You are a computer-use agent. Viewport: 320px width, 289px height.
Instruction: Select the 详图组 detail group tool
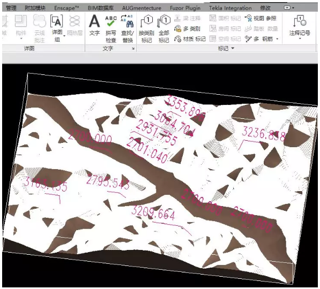[x=57, y=28]
